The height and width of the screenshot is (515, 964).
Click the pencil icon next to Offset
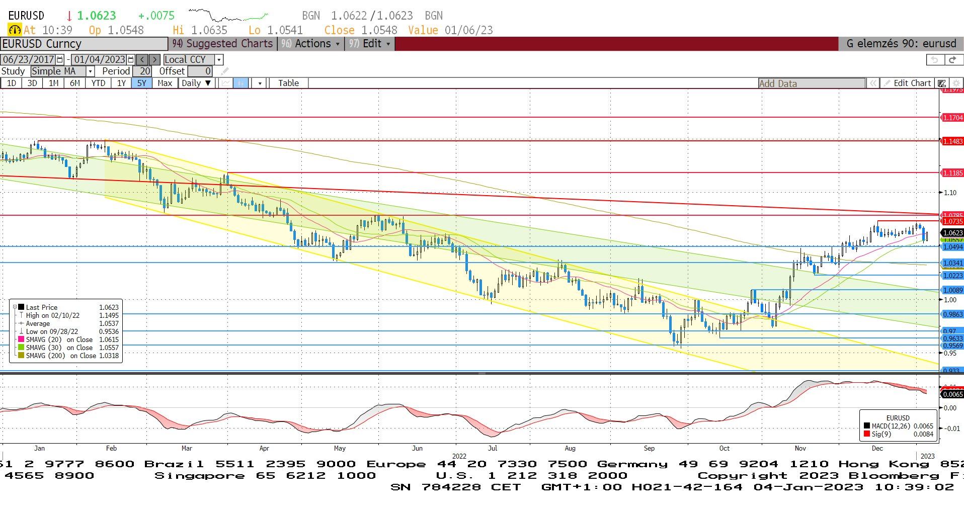pyautogui.click(x=224, y=71)
